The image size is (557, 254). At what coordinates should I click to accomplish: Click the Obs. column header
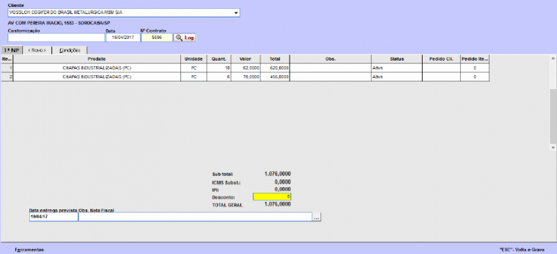click(330, 59)
